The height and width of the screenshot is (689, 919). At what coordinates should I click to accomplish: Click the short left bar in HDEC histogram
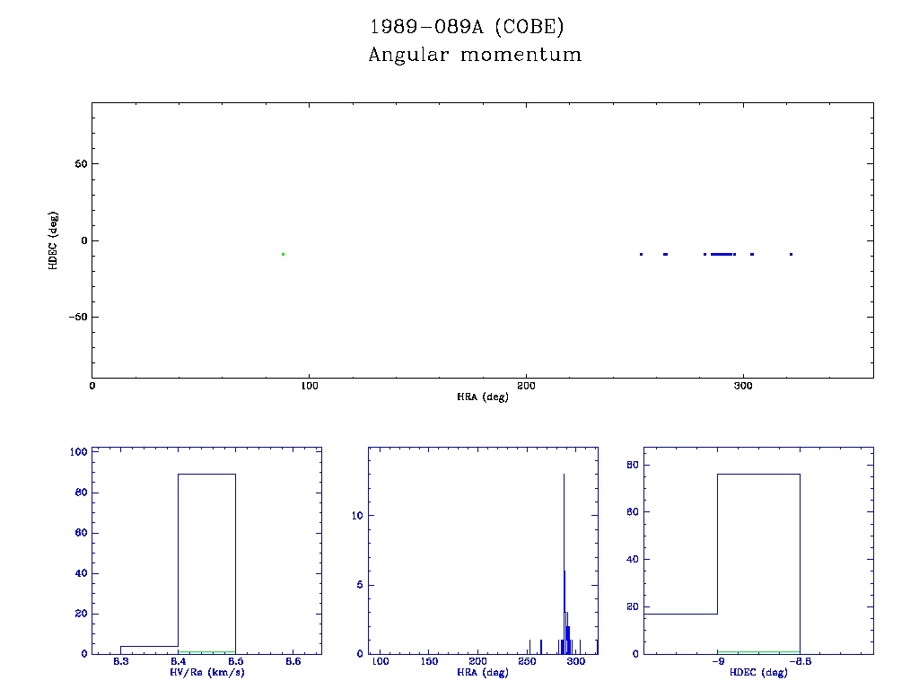tap(681, 633)
